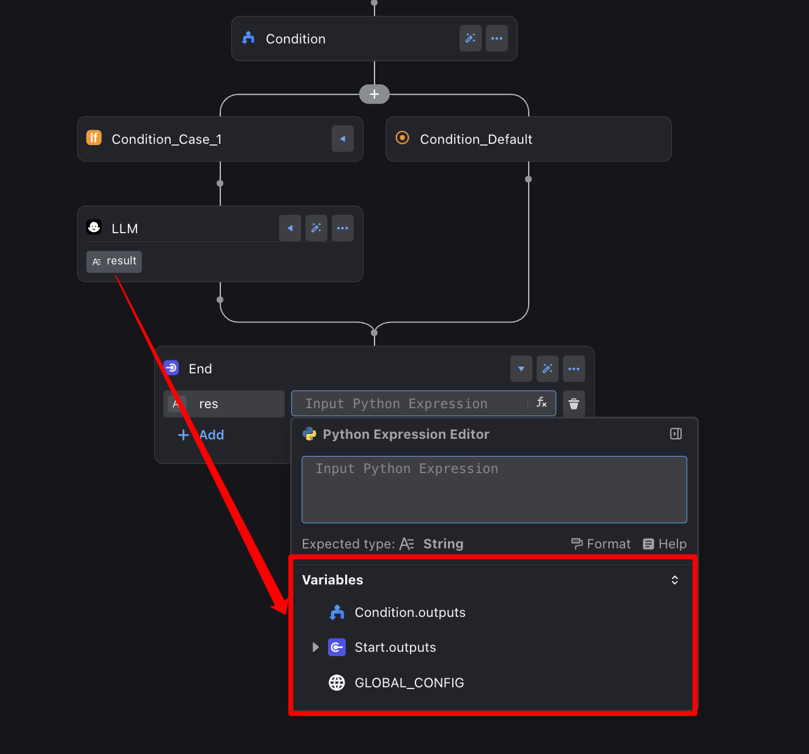
Task: Click the fx expression icon in res field
Action: 542,403
